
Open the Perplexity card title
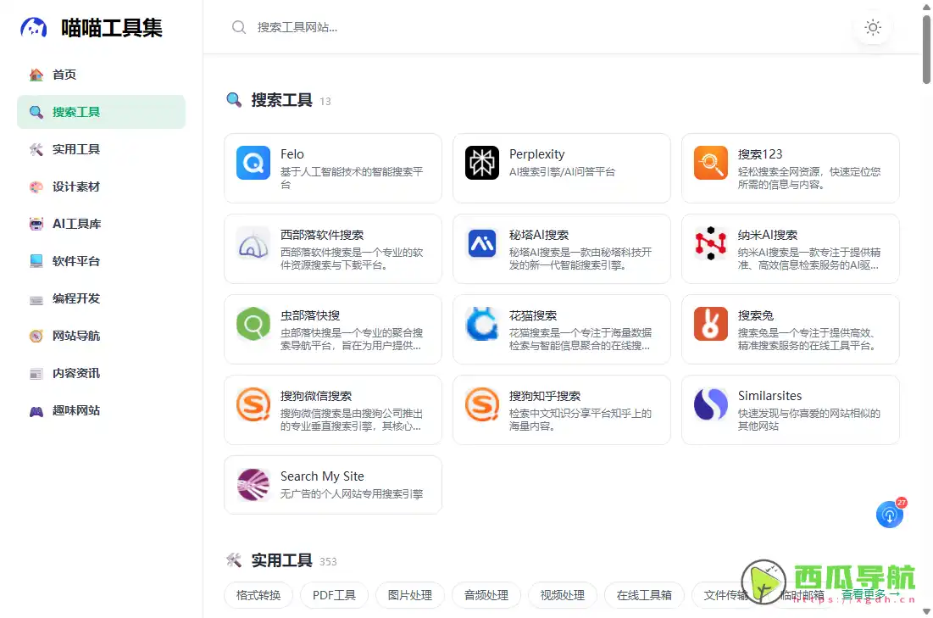[x=536, y=154]
